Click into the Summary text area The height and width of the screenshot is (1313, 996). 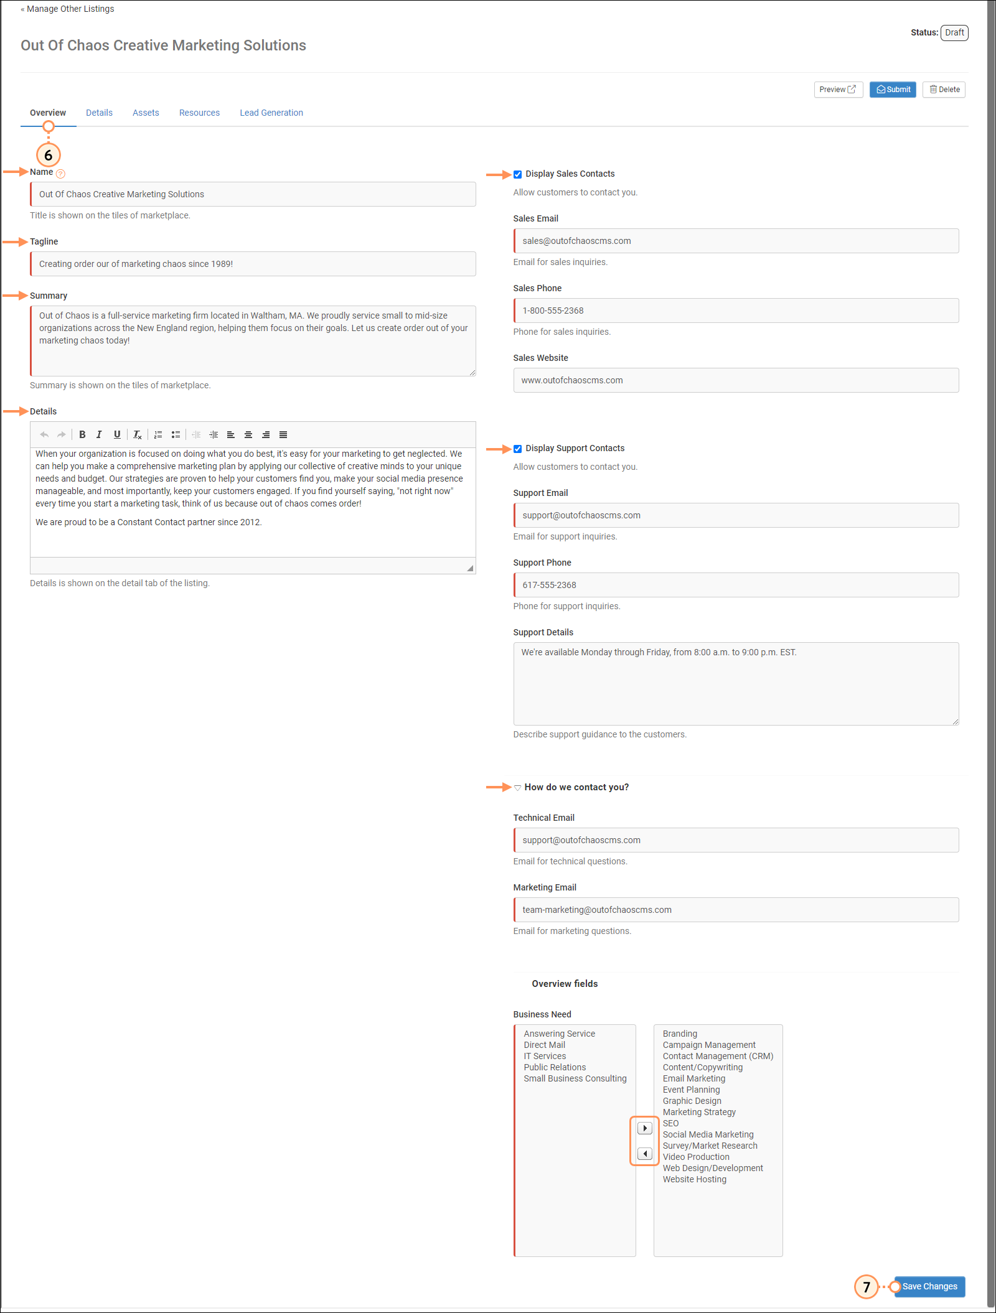253,341
